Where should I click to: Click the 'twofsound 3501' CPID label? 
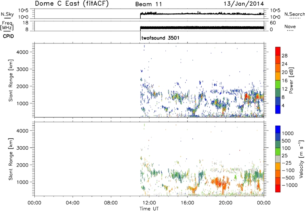coord(160,38)
